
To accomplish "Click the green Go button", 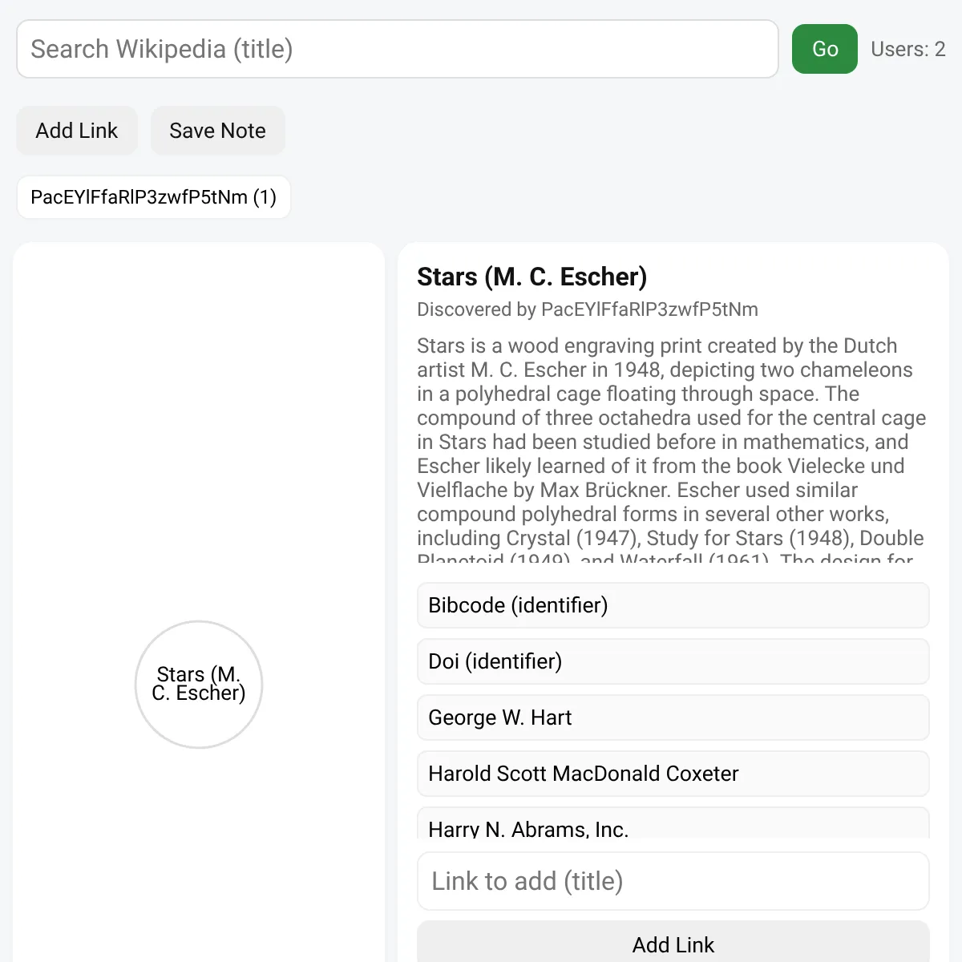I will tap(825, 49).
